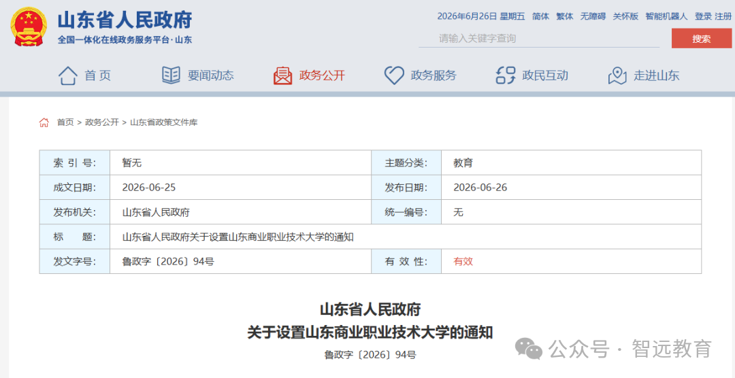Click the 首页 house icon in navigation
The height and width of the screenshot is (378, 735).
coord(68,75)
